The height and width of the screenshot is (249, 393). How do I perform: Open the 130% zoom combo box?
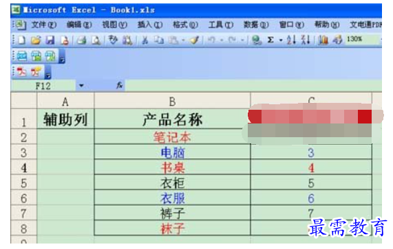(363, 39)
